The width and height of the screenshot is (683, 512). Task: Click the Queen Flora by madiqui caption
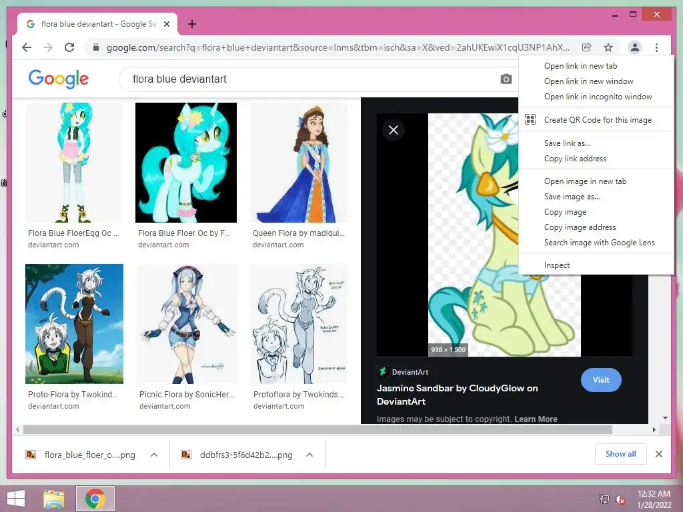coord(299,233)
